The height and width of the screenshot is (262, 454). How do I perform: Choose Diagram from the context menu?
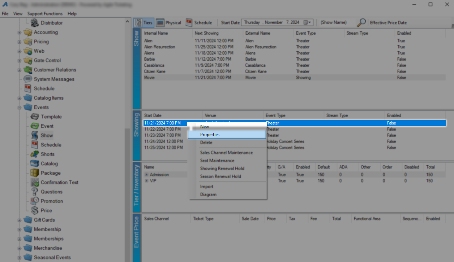tap(227, 195)
